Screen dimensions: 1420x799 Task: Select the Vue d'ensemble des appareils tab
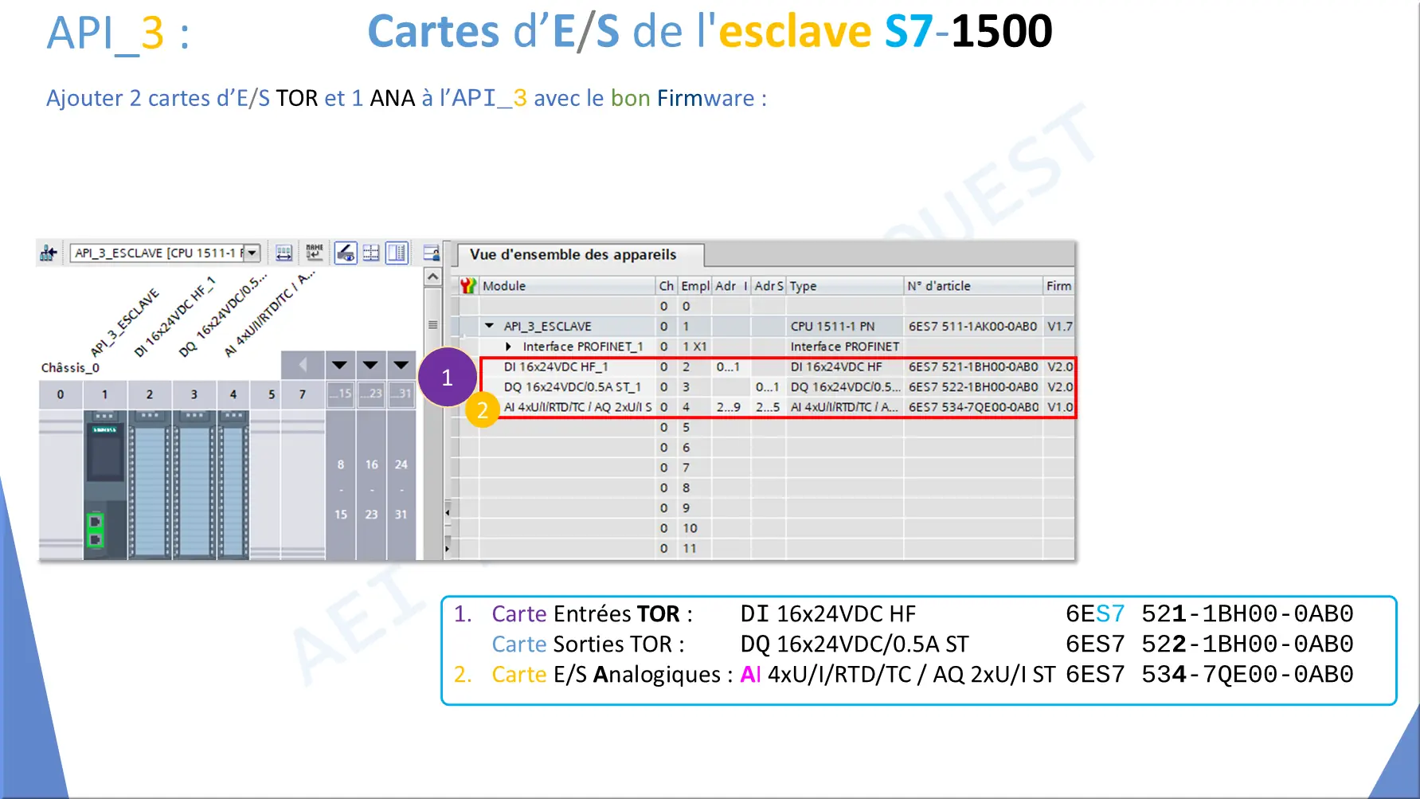click(x=581, y=255)
